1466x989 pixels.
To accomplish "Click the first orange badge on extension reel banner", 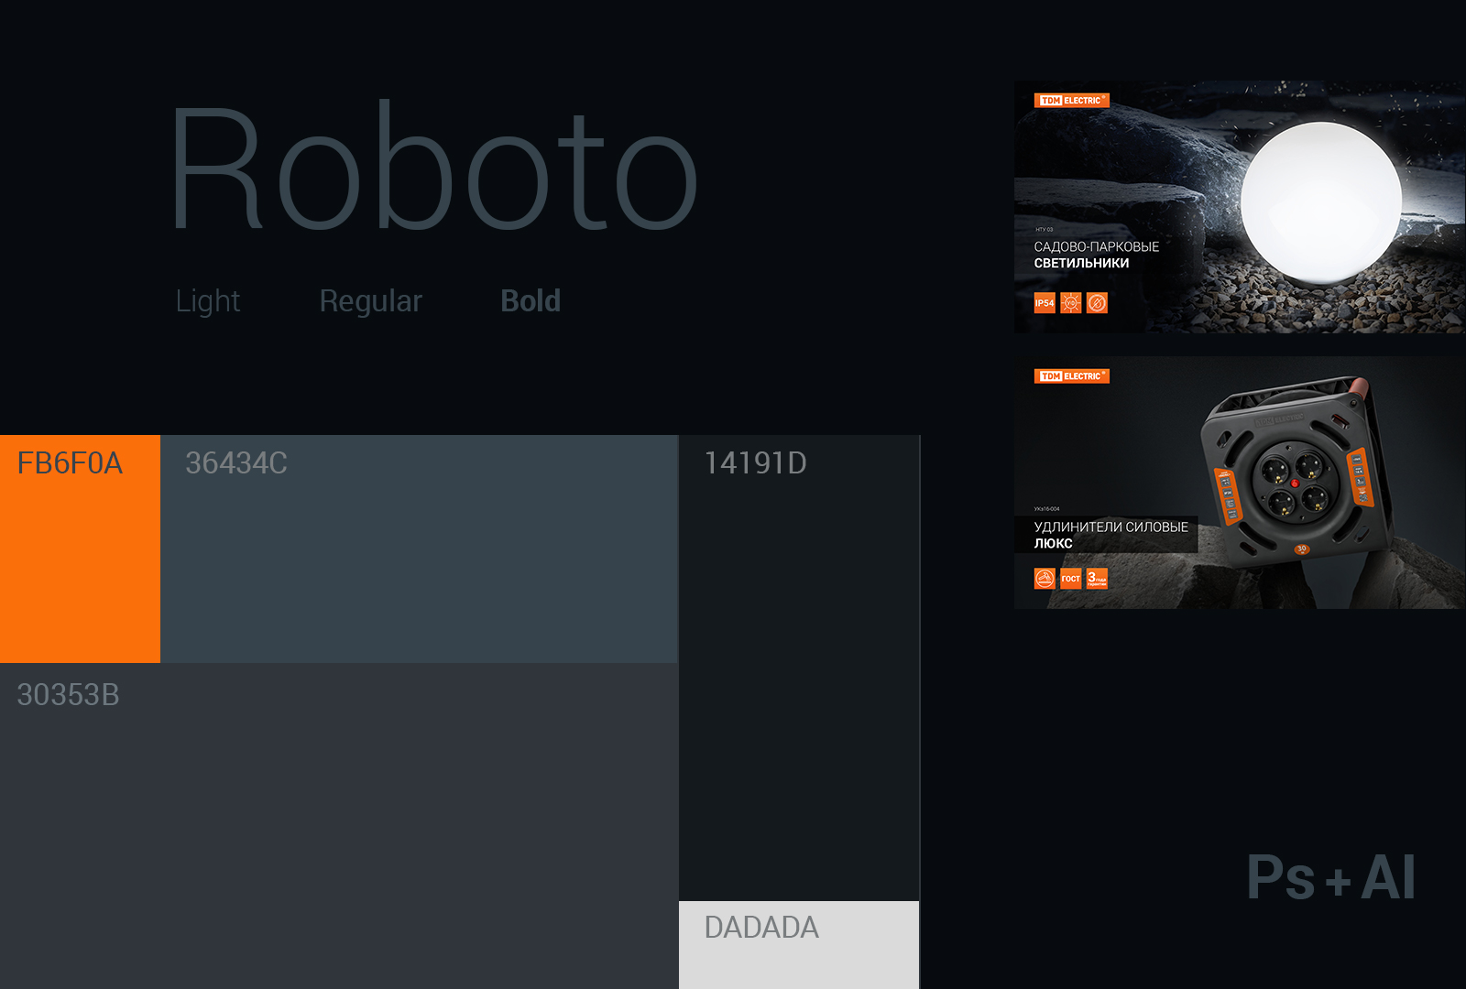I will [x=1045, y=579].
